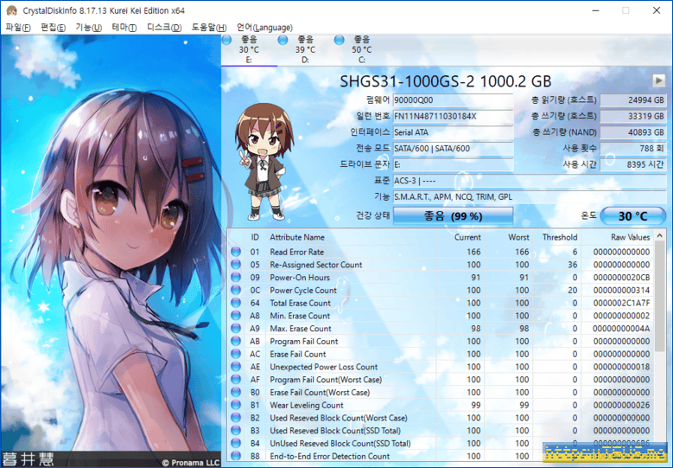
Task: Click the features field S.M.A.R.T., APM, NCQ, TRIM, GPL
Action: click(530, 197)
